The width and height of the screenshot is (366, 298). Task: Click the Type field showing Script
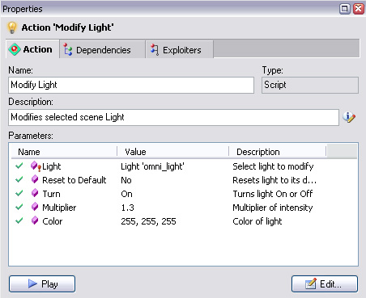pyautogui.click(x=310, y=85)
